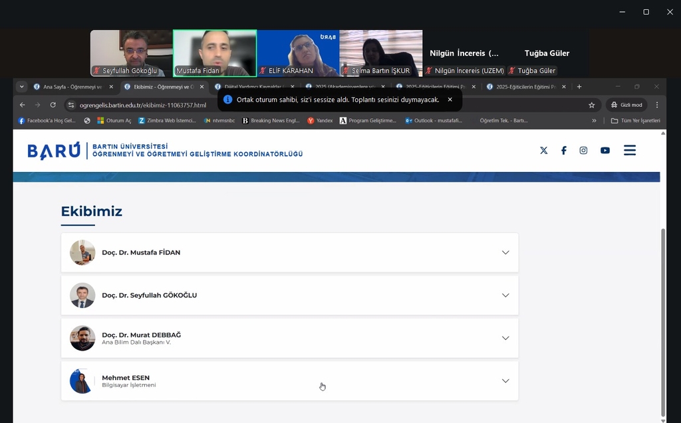The image size is (681, 423).
Task: Open the BARÜ X (Twitter) page
Action: [x=543, y=151]
